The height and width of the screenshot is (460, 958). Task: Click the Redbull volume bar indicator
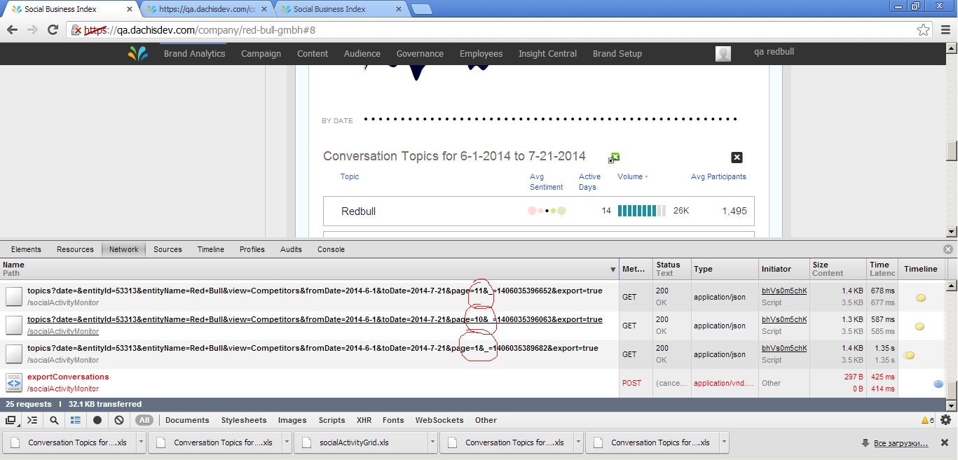pyautogui.click(x=642, y=211)
